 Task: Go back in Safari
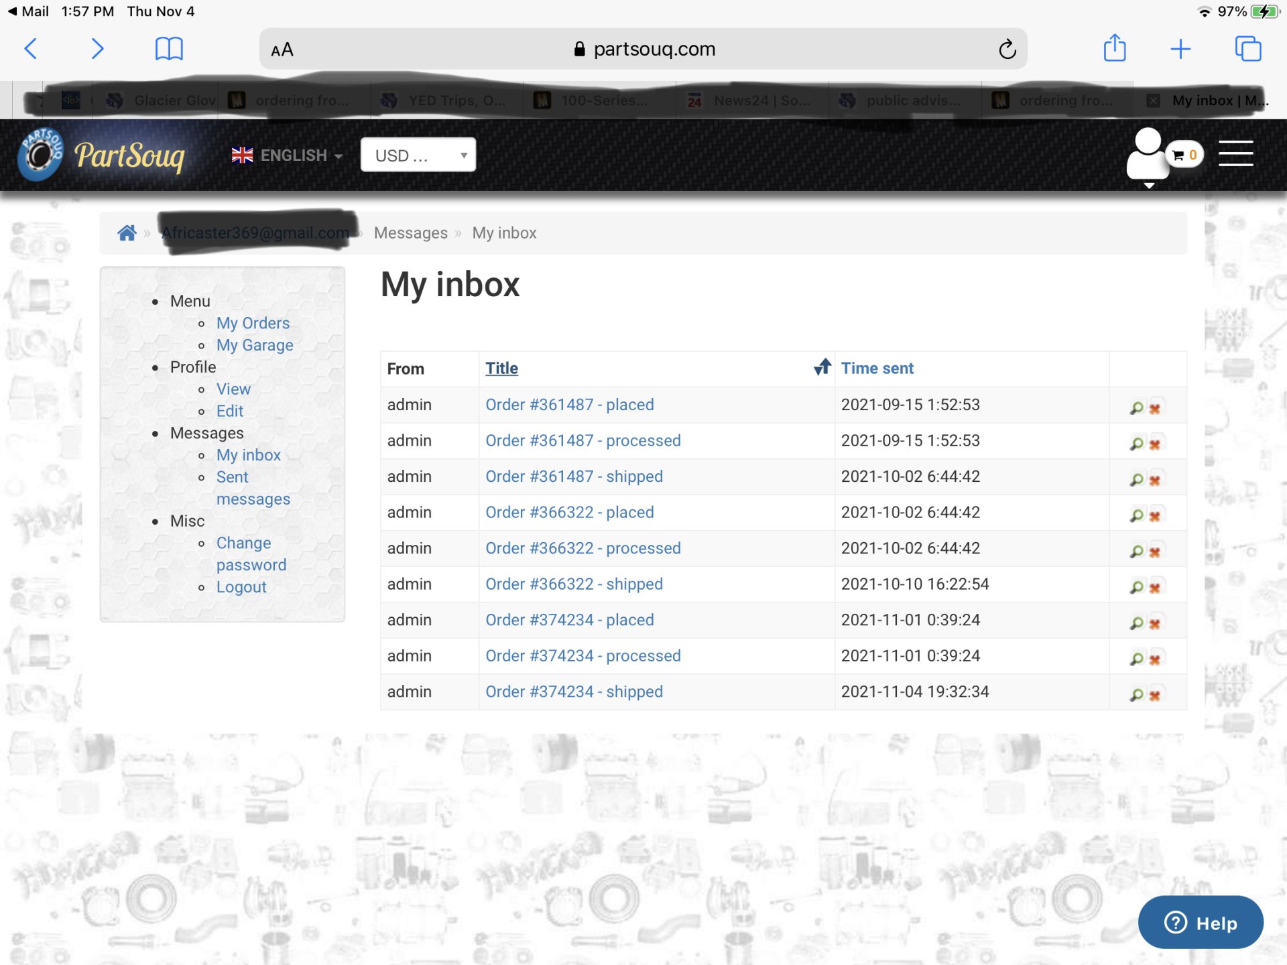pos(31,49)
